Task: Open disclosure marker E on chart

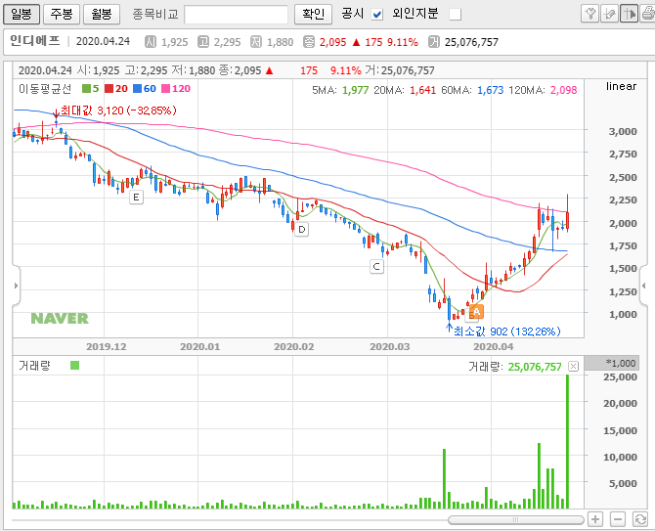Action: tap(136, 197)
